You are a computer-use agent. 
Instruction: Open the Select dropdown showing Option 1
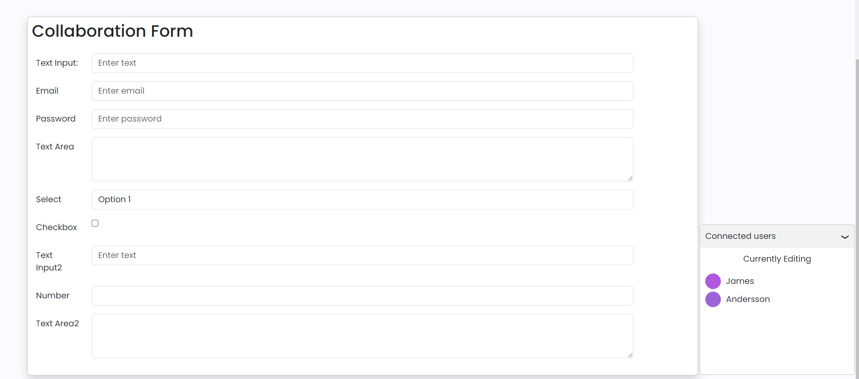[x=362, y=200]
